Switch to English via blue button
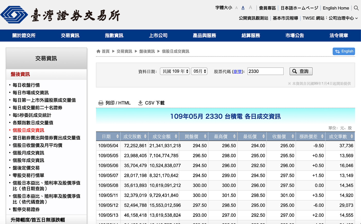This screenshot has height=224, width=361. [x=344, y=51]
